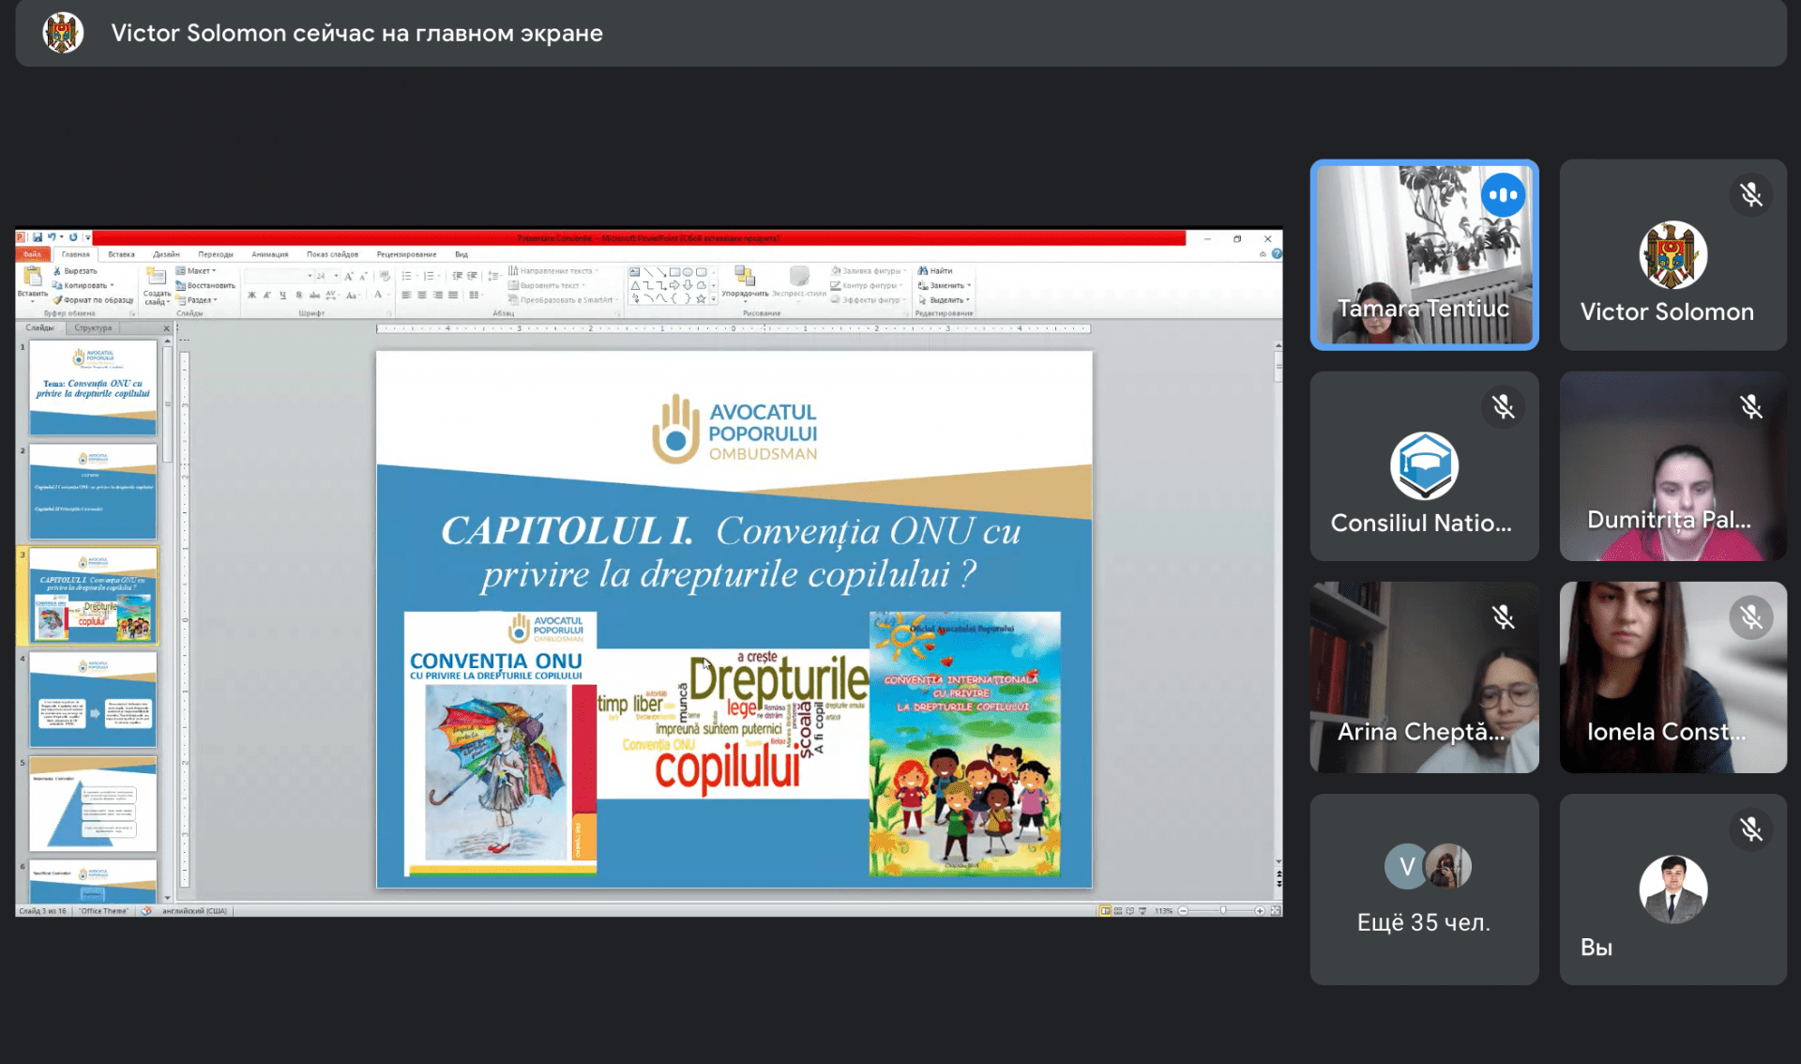The width and height of the screenshot is (1801, 1064).
Task: Close the slides thumbnail pane with X
Action: 167,328
